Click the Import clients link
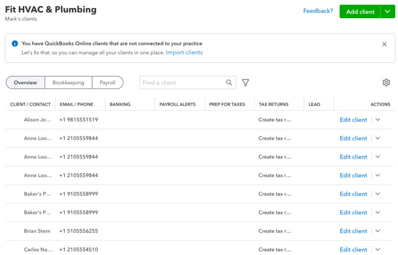This screenshot has height=255, width=398. (184, 52)
